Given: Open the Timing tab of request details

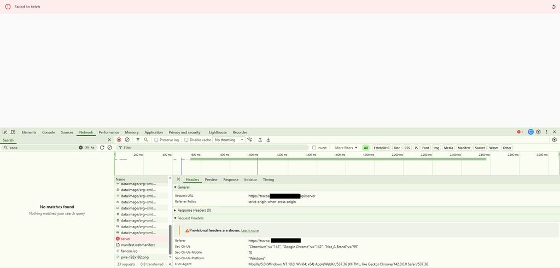Looking at the screenshot, I should (x=268, y=179).
